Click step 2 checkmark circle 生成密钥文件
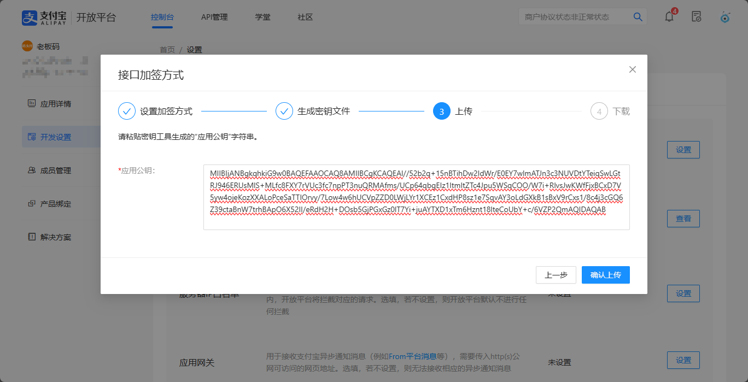 pyautogui.click(x=284, y=111)
